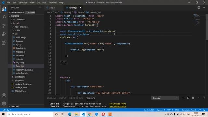Click the editor vertical scrollbar

click(x=207, y=27)
